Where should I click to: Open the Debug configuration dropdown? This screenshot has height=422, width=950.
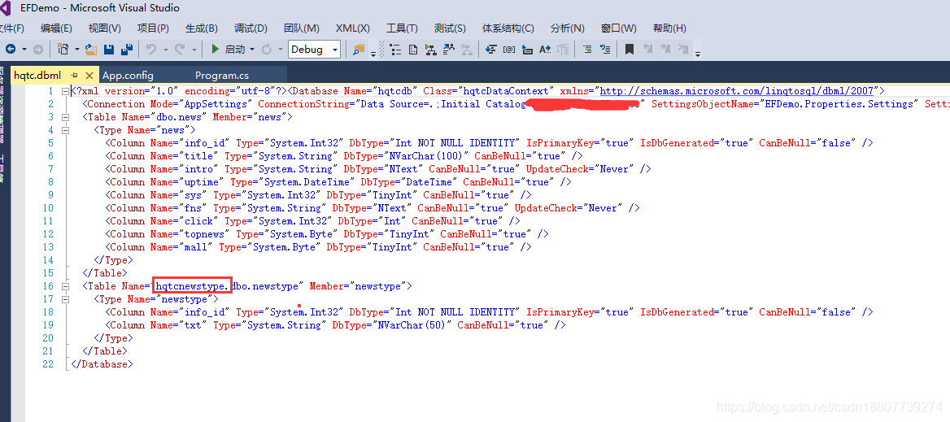[x=315, y=50]
